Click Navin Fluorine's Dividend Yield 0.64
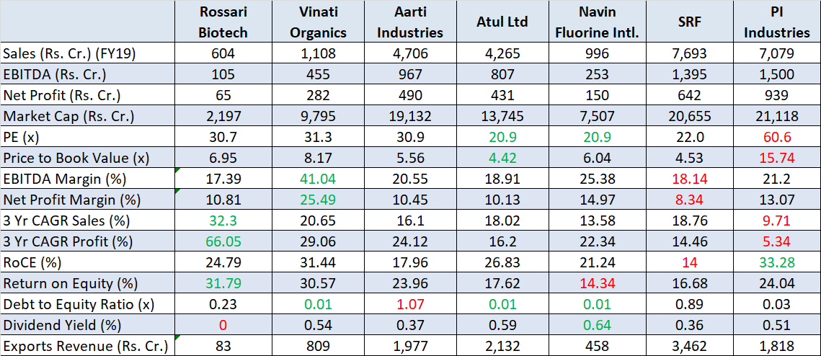Viewport: 821px width, 356px height. click(598, 325)
